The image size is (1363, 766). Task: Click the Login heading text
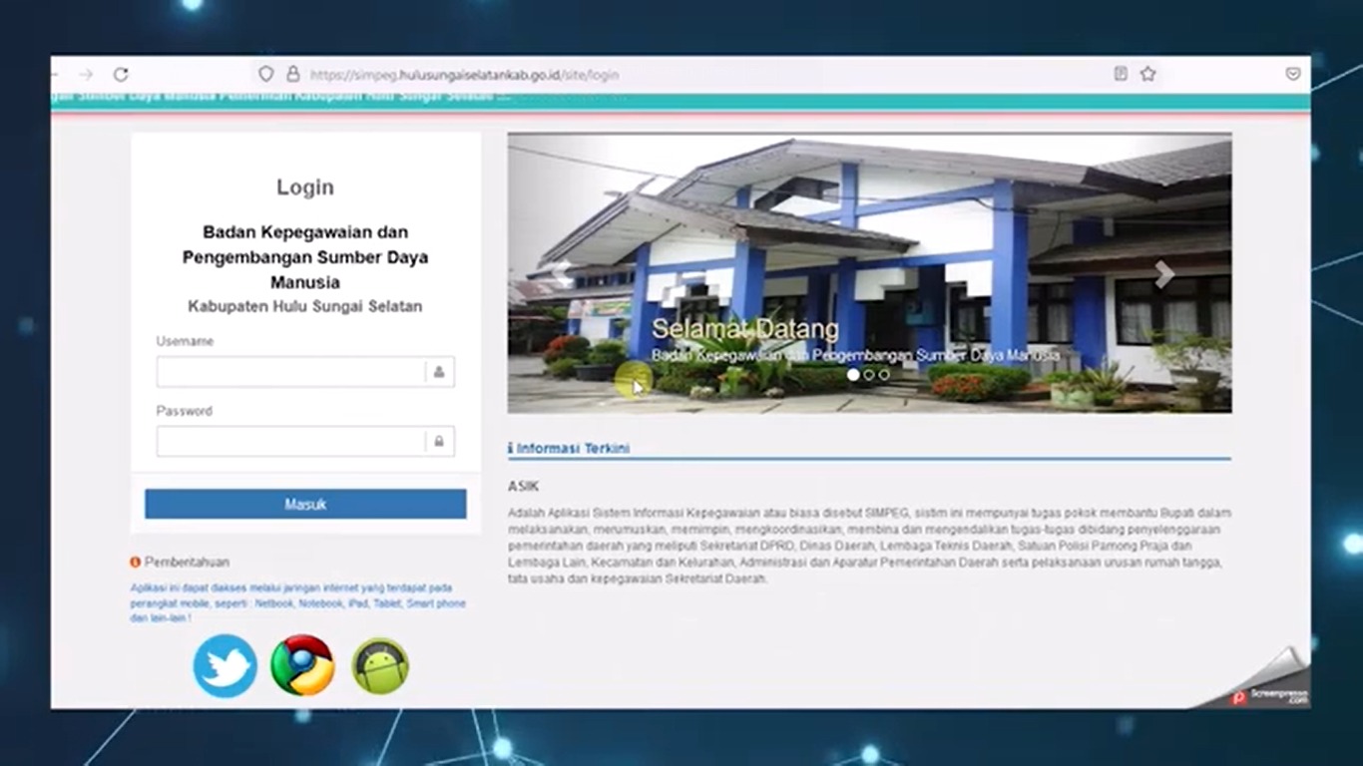[x=305, y=188]
